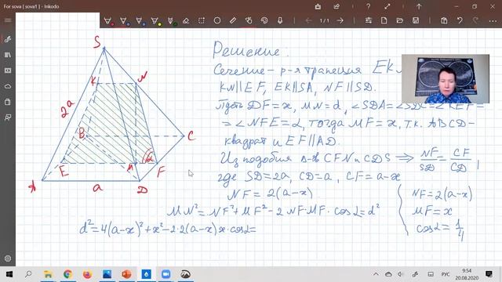Open taskbar search
Viewport: 502px width, 282px height.
pyautogui.click(x=28, y=274)
